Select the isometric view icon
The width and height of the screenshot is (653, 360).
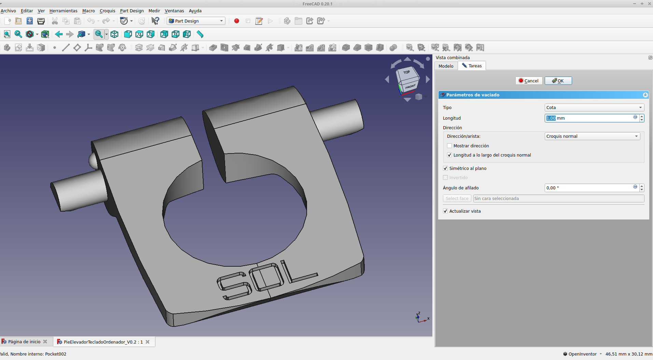click(x=114, y=34)
